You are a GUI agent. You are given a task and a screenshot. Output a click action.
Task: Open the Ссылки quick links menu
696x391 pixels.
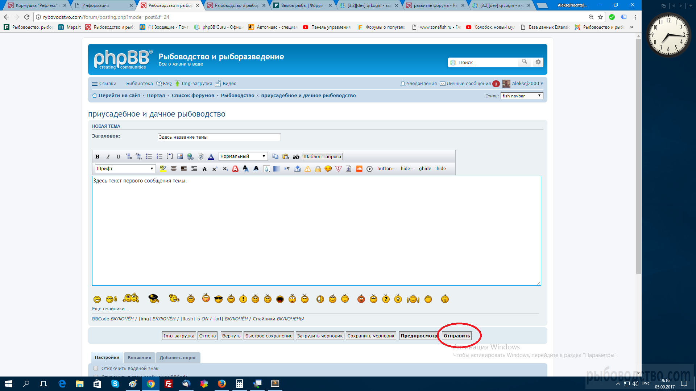(x=104, y=84)
